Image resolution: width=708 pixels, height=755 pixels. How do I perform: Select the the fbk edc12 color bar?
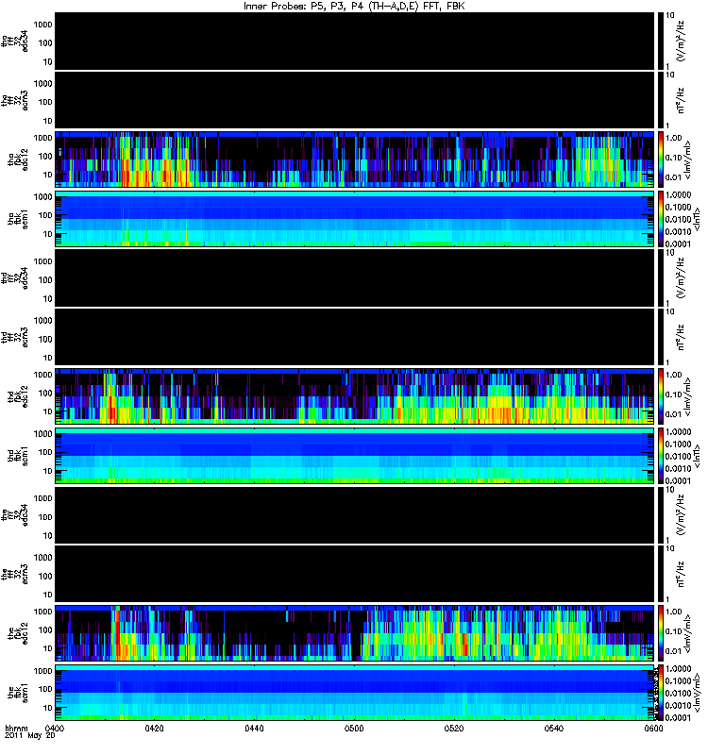[661, 633]
